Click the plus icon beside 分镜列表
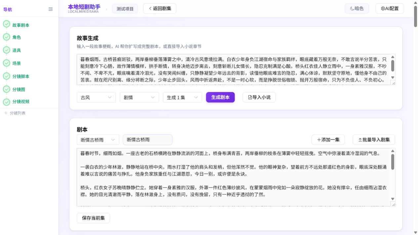The image size is (418, 235). tap(6, 113)
